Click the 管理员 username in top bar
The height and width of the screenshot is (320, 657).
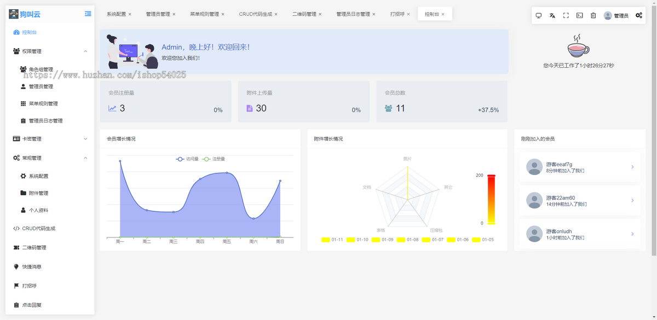(621, 16)
